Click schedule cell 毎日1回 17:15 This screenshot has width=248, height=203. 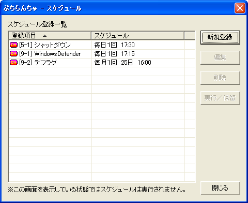point(114,54)
